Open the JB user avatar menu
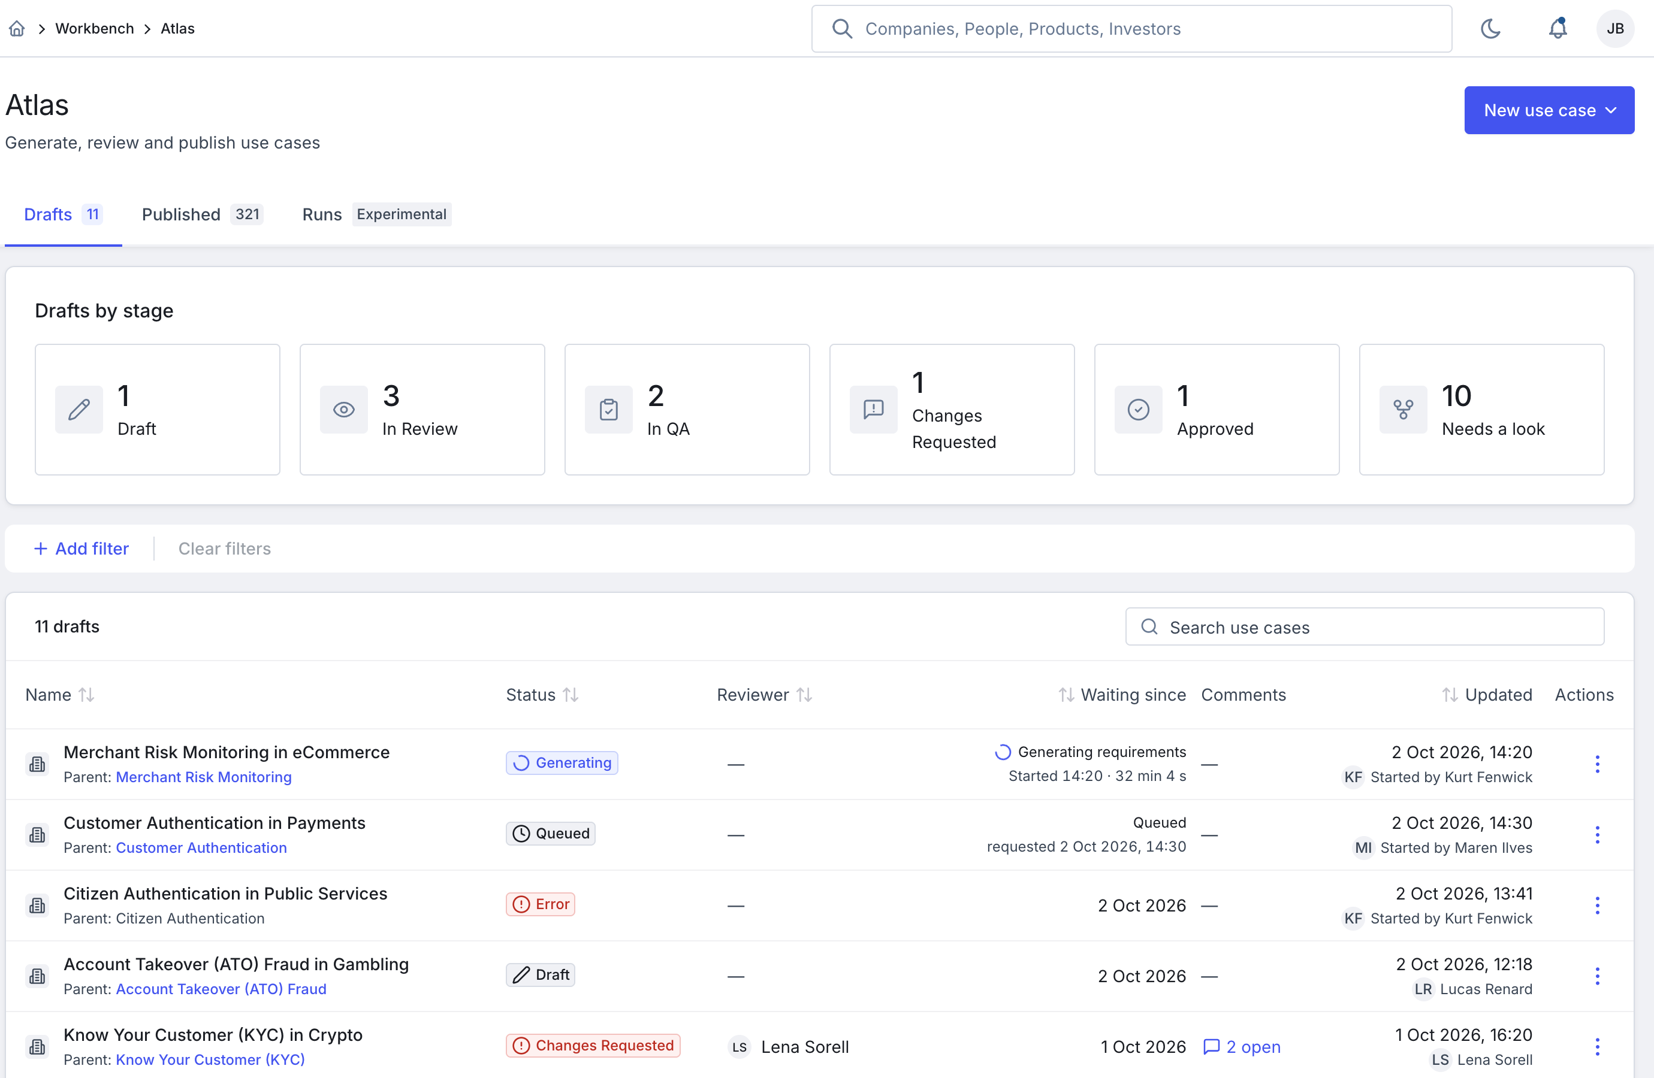 click(x=1614, y=29)
